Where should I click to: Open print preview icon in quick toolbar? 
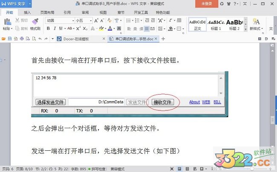pyautogui.click(x=34, y=39)
